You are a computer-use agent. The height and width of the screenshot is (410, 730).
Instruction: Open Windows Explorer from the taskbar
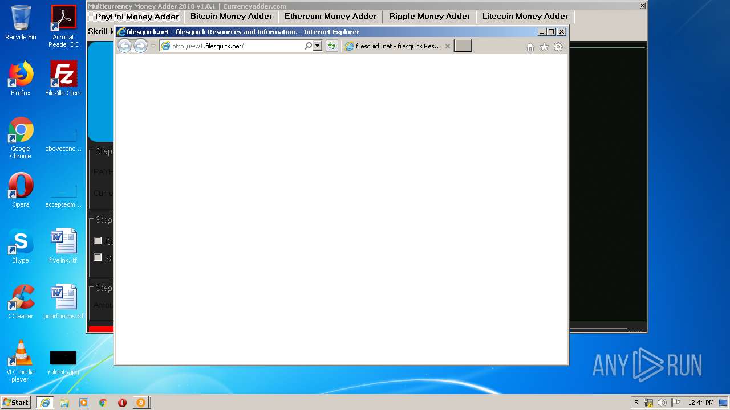pyautogui.click(x=64, y=402)
